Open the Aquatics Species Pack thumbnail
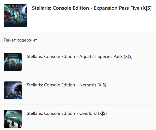The image size is (156, 130). (13, 62)
